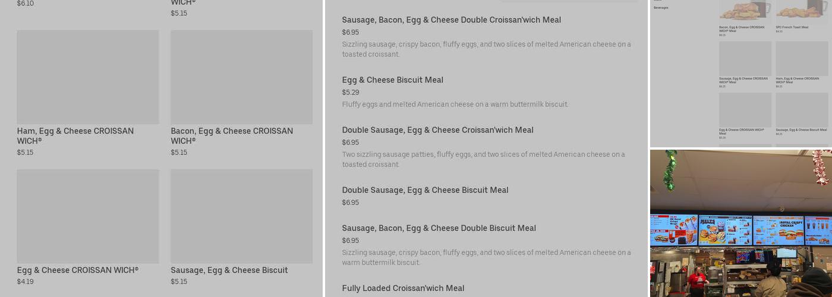Screen dimensions: 832x297
Task: Pick Double Sausage, Egg & Cheese Biscuit Meal
Action: 425,190
